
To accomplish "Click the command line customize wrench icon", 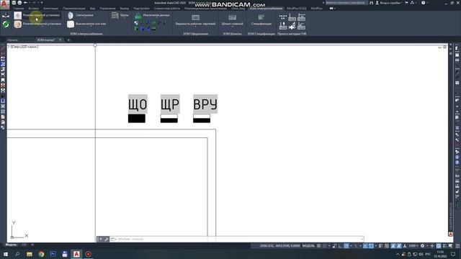I will (x=107, y=240).
